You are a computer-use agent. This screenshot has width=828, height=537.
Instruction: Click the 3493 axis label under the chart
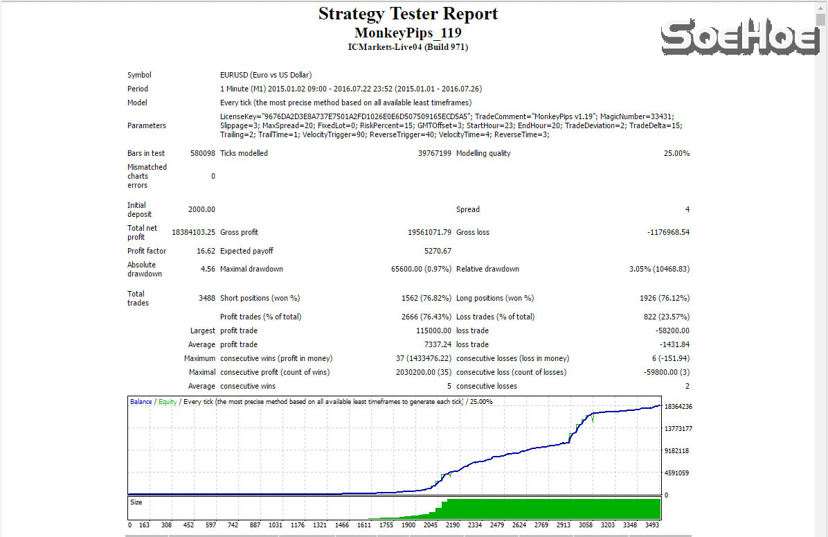click(652, 525)
